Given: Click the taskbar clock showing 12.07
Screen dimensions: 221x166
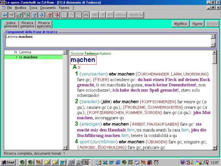Looking at the screenshot, I should coord(215,163).
